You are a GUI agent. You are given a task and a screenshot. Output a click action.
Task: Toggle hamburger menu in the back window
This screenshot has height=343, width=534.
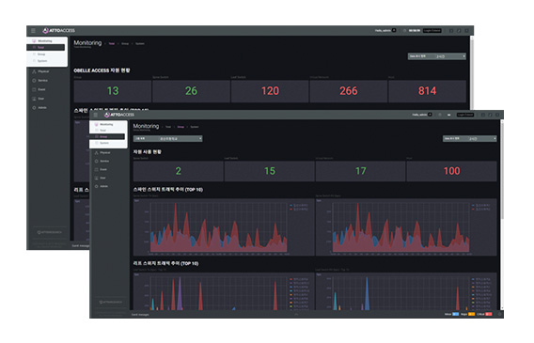coord(33,31)
